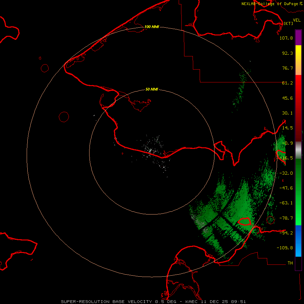The height and width of the screenshot is (304, 304).
Task: Click the -109.8 velocity scale value
Action: [x=285, y=248]
